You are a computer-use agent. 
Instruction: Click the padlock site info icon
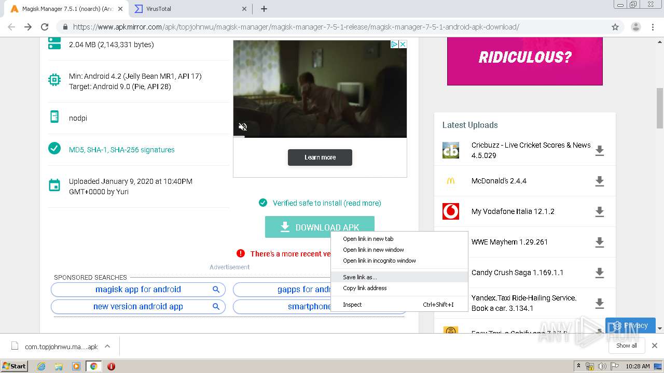point(65,27)
